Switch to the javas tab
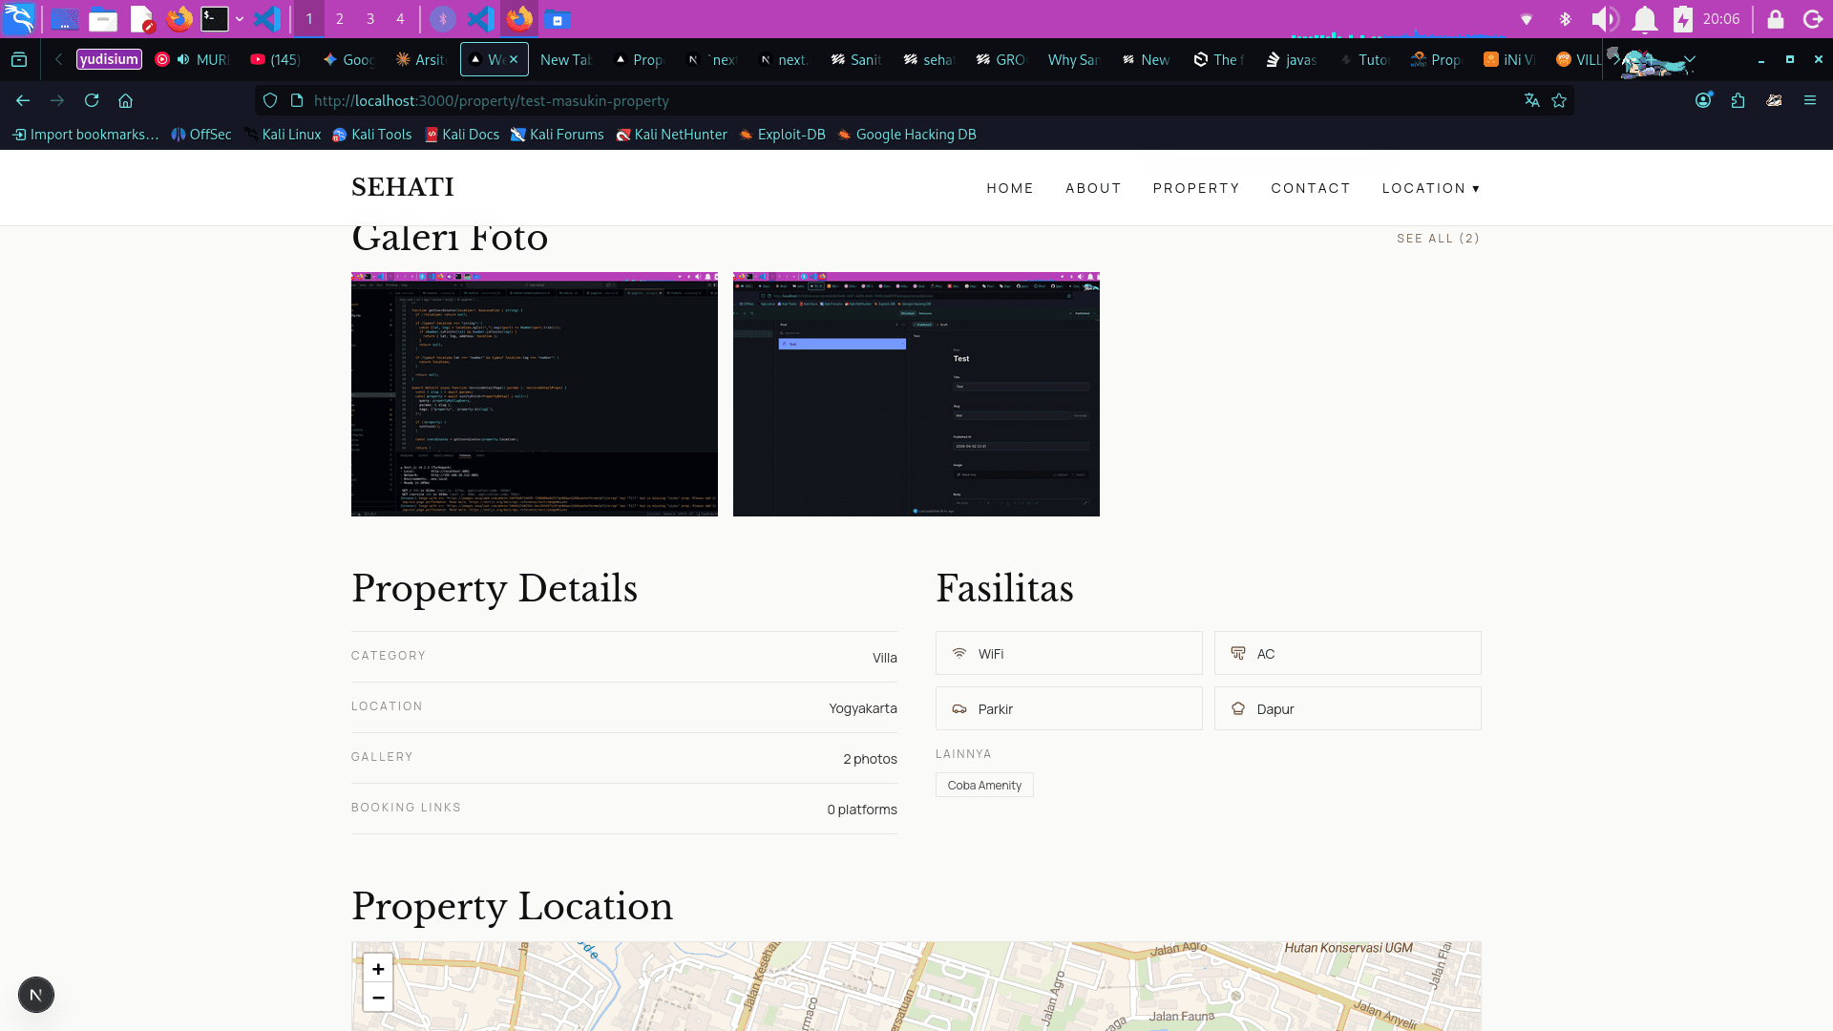Image resolution: width=1833 pixels, height=1031 pixels. click(x=1292, y=59)
